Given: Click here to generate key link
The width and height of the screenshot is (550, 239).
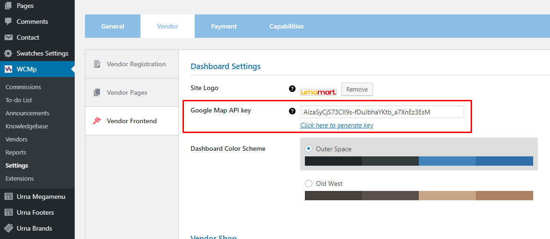Looking at the screenshot, I should (x=337, y=125).
